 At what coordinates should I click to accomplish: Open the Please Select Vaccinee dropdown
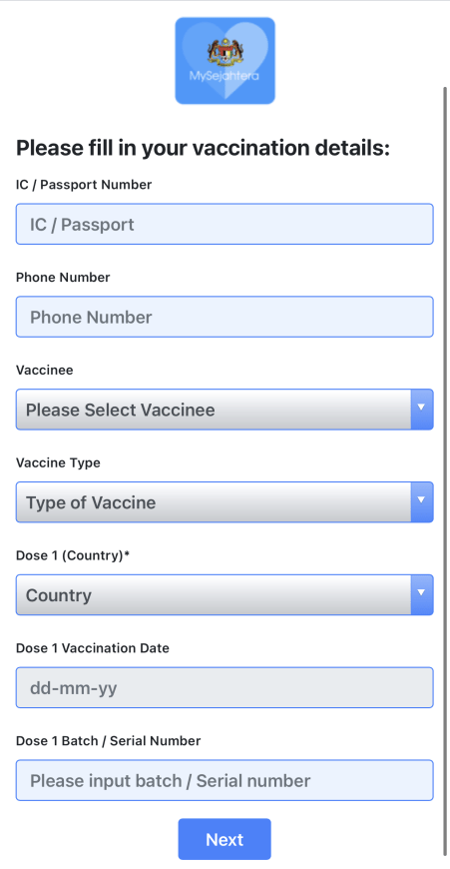click(225, 409)
